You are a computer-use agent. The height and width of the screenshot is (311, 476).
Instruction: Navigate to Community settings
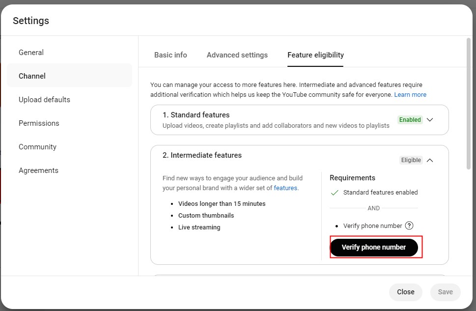tap(37, 147)
